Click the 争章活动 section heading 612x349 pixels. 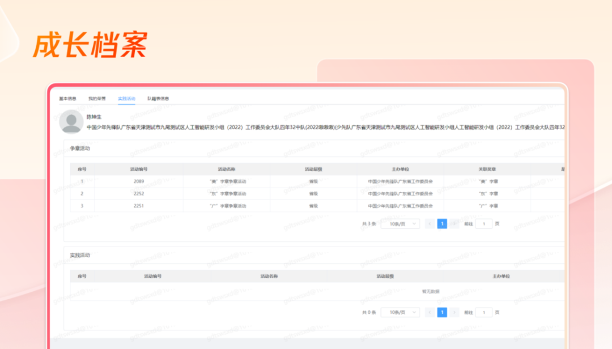(x=80, y=148)
